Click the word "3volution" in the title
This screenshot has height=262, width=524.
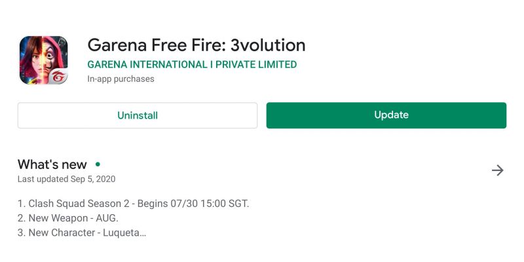[x=268, y=45]
